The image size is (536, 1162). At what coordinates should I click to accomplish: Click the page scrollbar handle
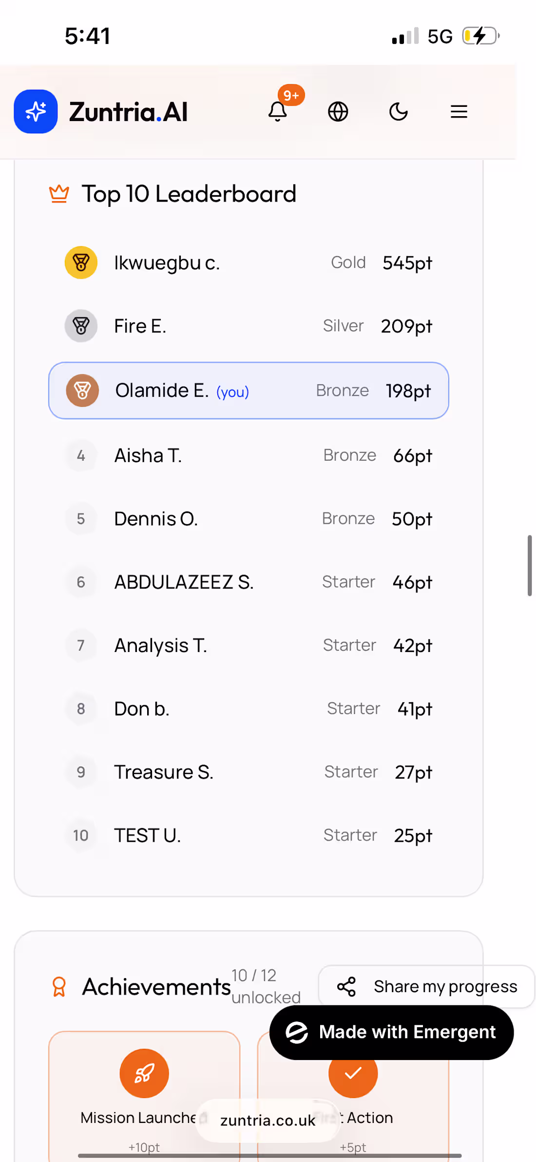529,565
